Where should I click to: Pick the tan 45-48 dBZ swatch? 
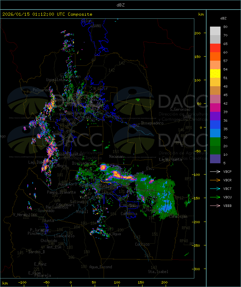[215, 90]
